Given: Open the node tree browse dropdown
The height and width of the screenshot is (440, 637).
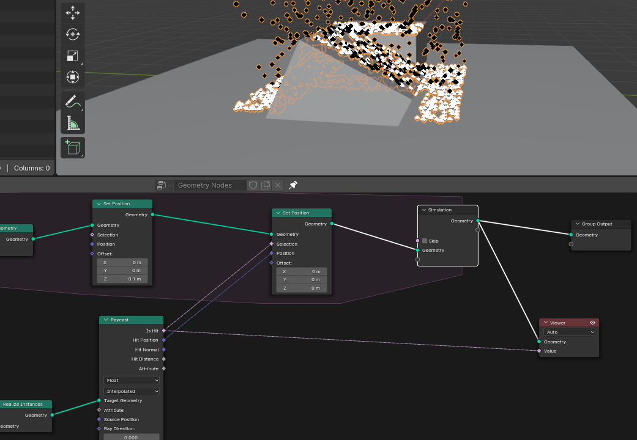Looking at the screenshot, I should coord(163,185).
